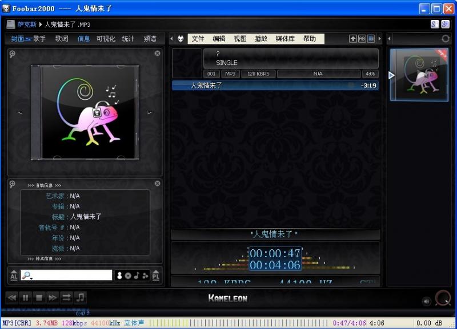The image size is (457, 329).
Task: Click the round volume knob
Action: [442, 298]
